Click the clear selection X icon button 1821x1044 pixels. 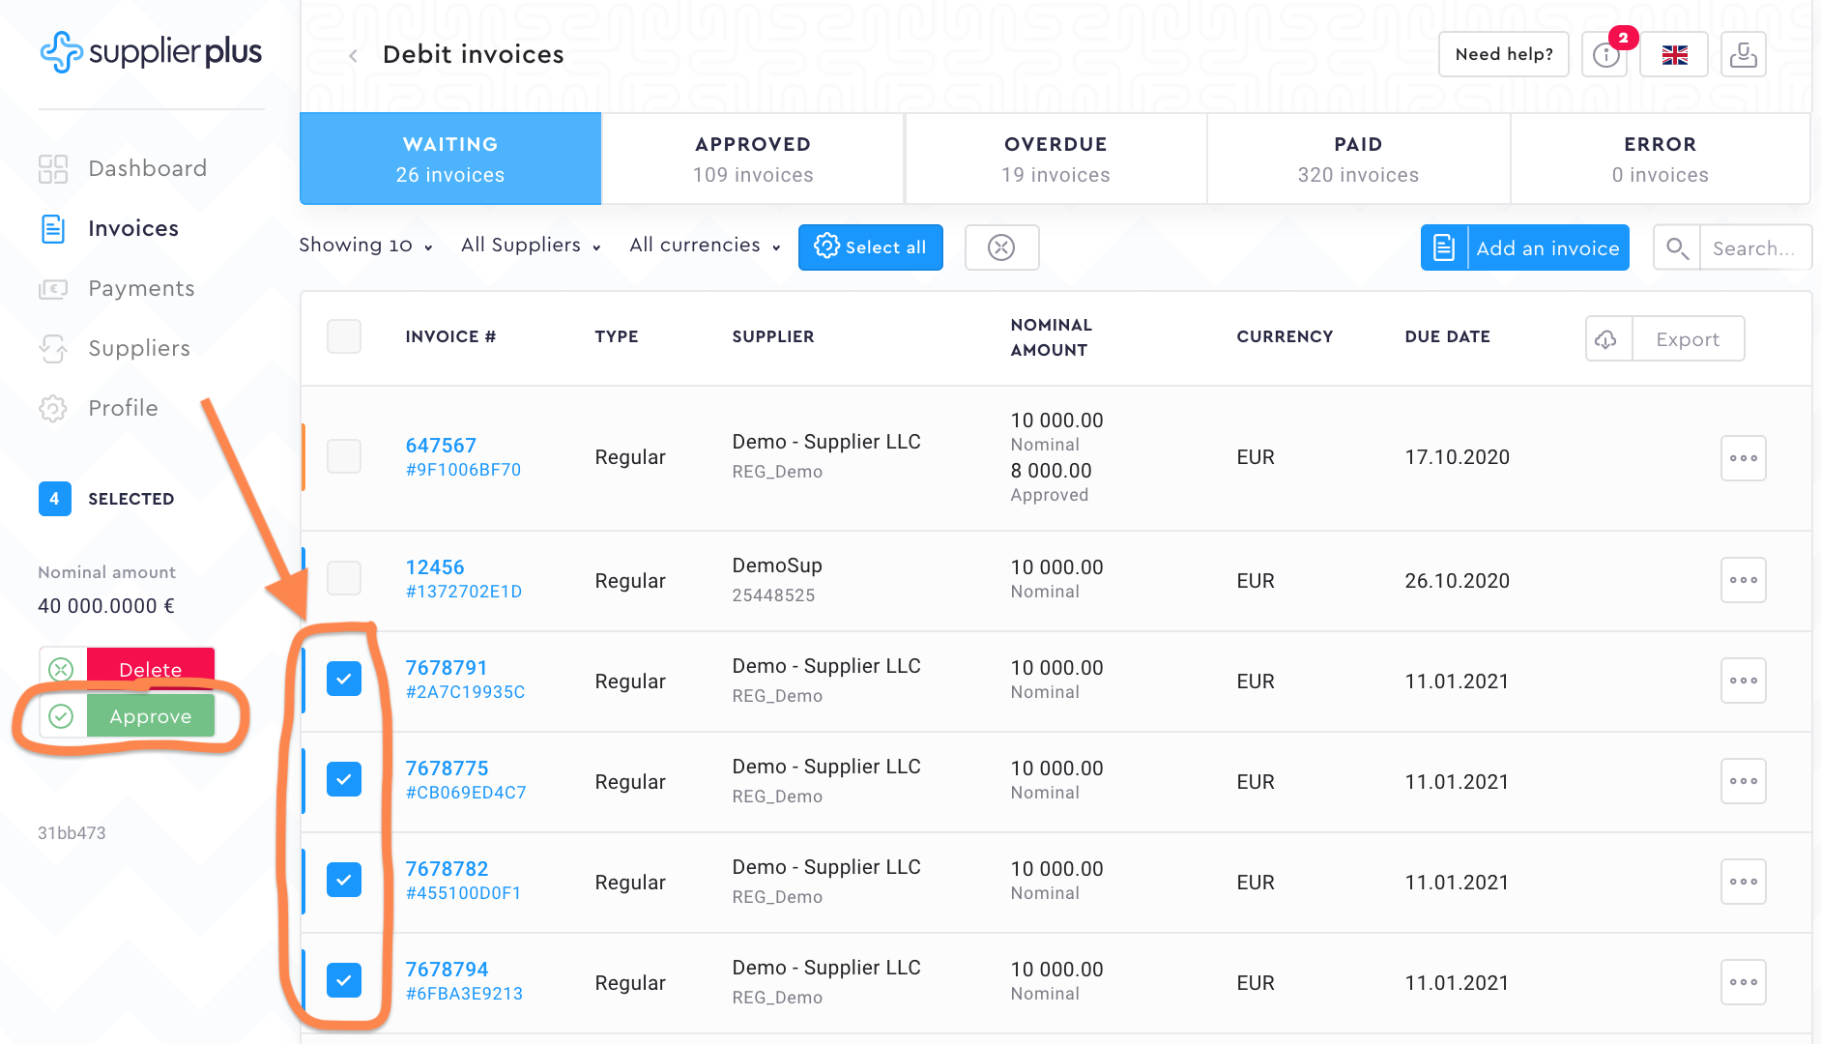1001,247
